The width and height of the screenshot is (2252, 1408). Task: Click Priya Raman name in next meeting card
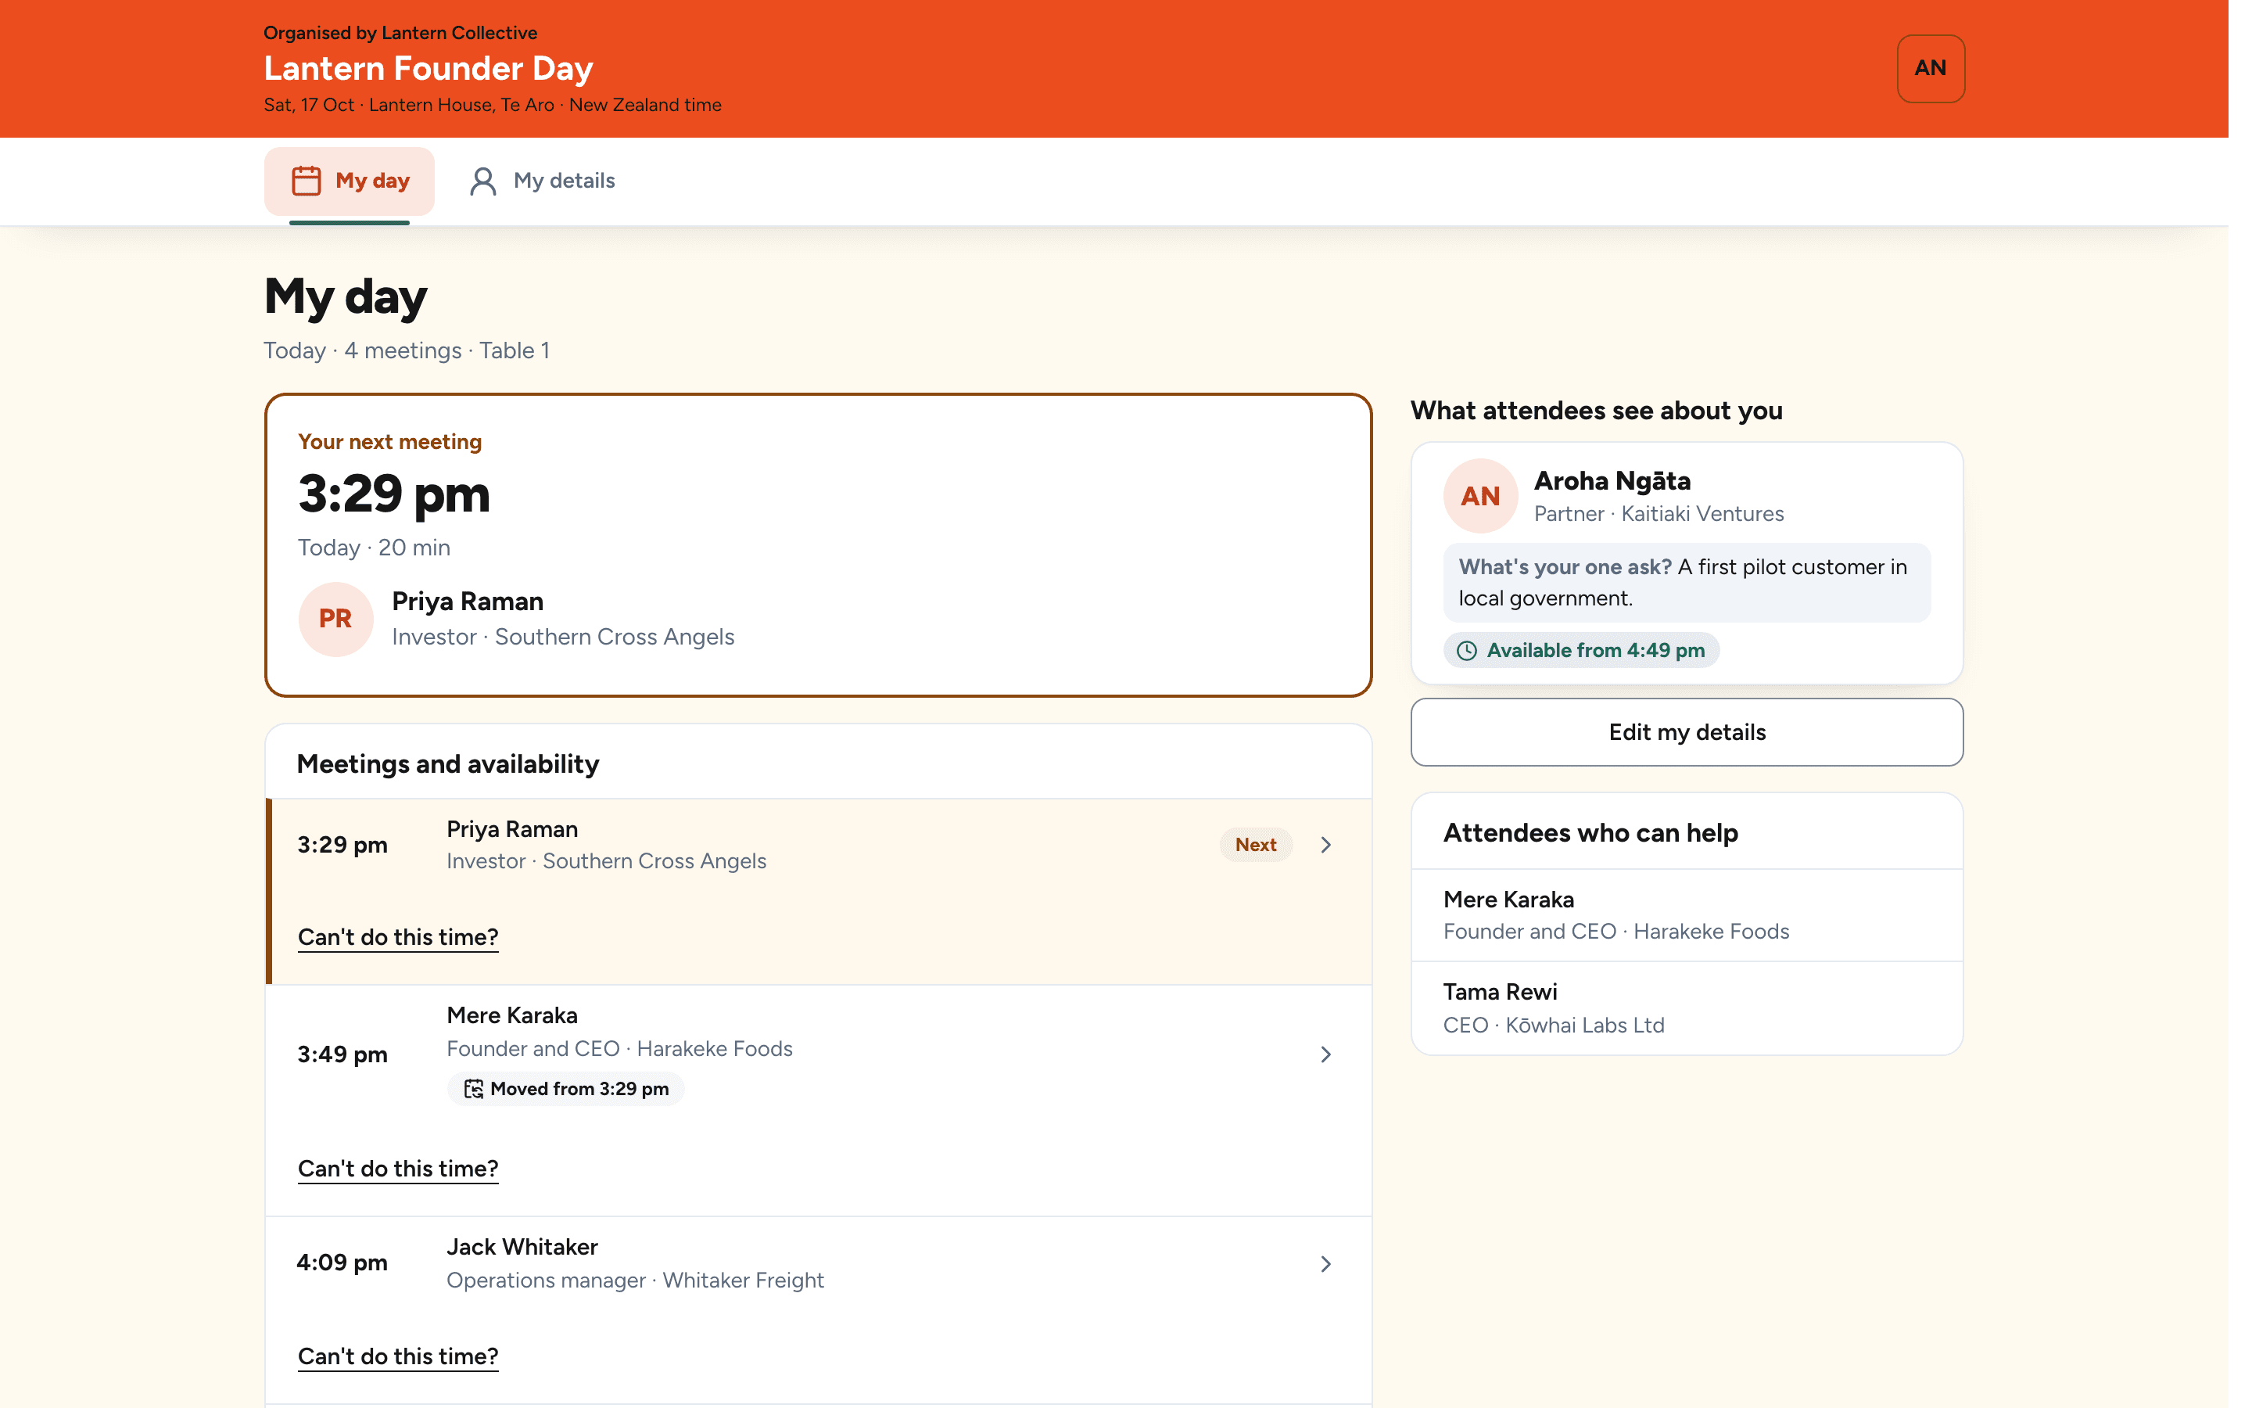[467, 602]
